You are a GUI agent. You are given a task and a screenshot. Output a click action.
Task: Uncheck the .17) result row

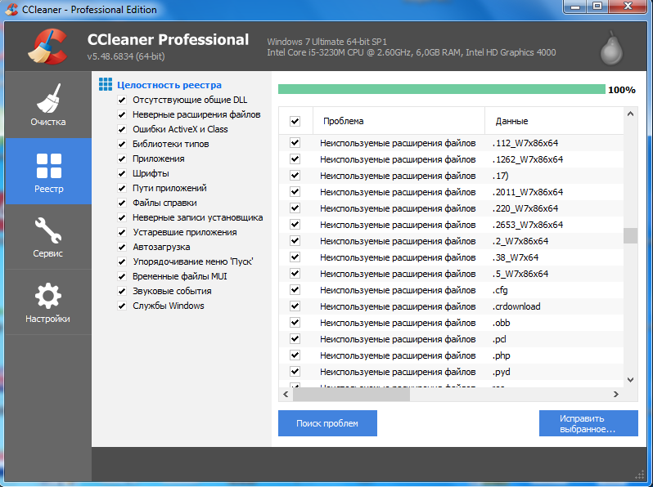click(295, 175)
